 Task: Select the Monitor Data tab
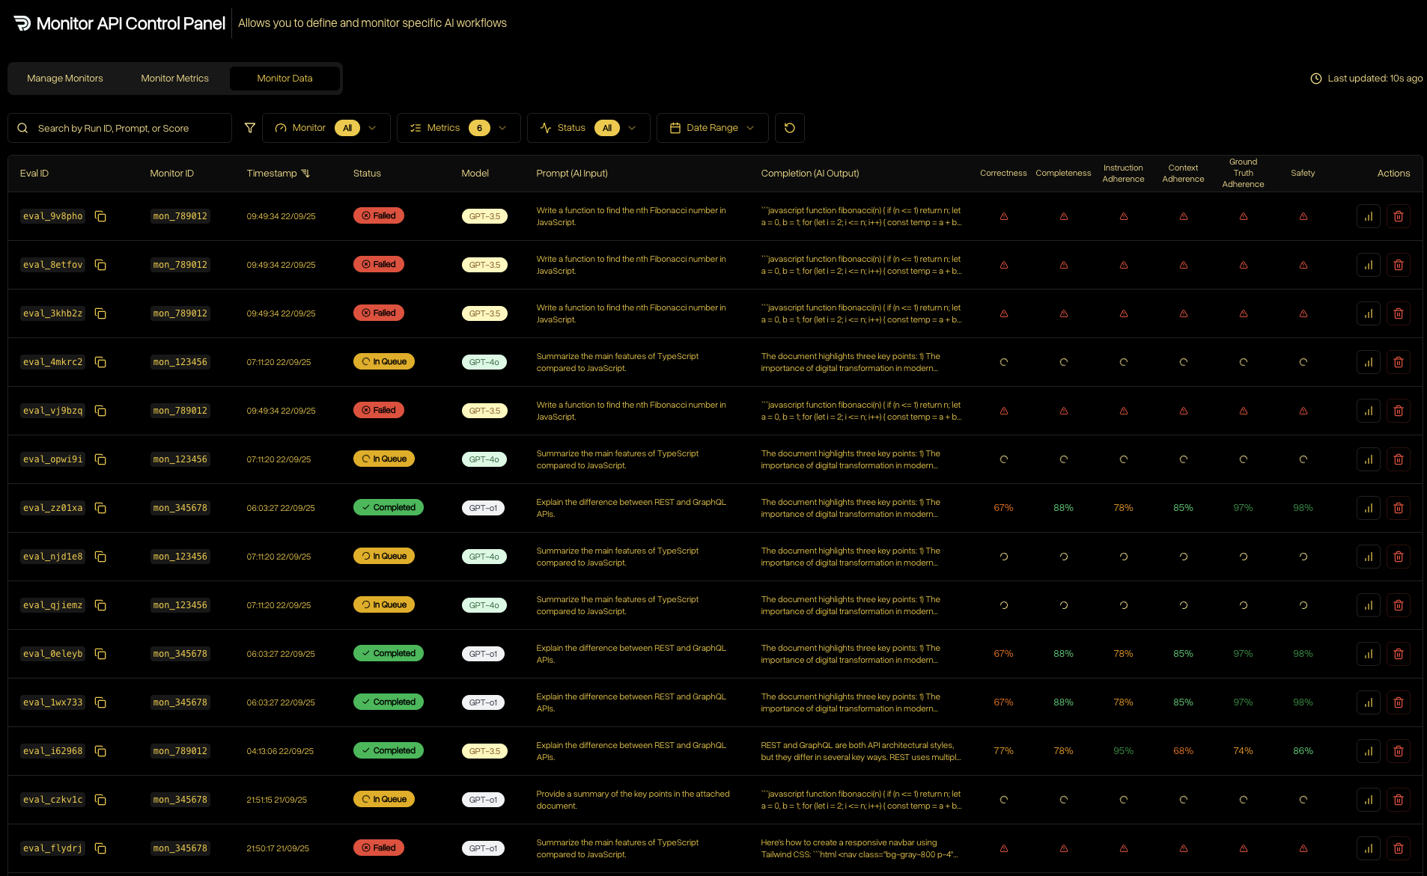click(285, 78)
